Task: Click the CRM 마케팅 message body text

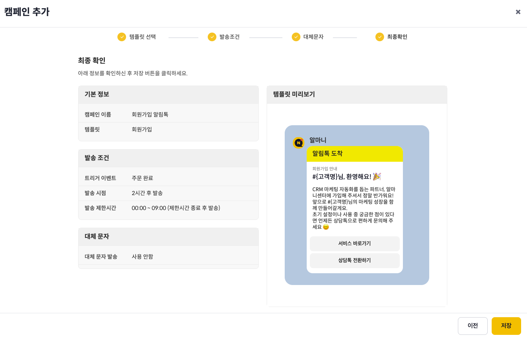Action: (354, 208)
